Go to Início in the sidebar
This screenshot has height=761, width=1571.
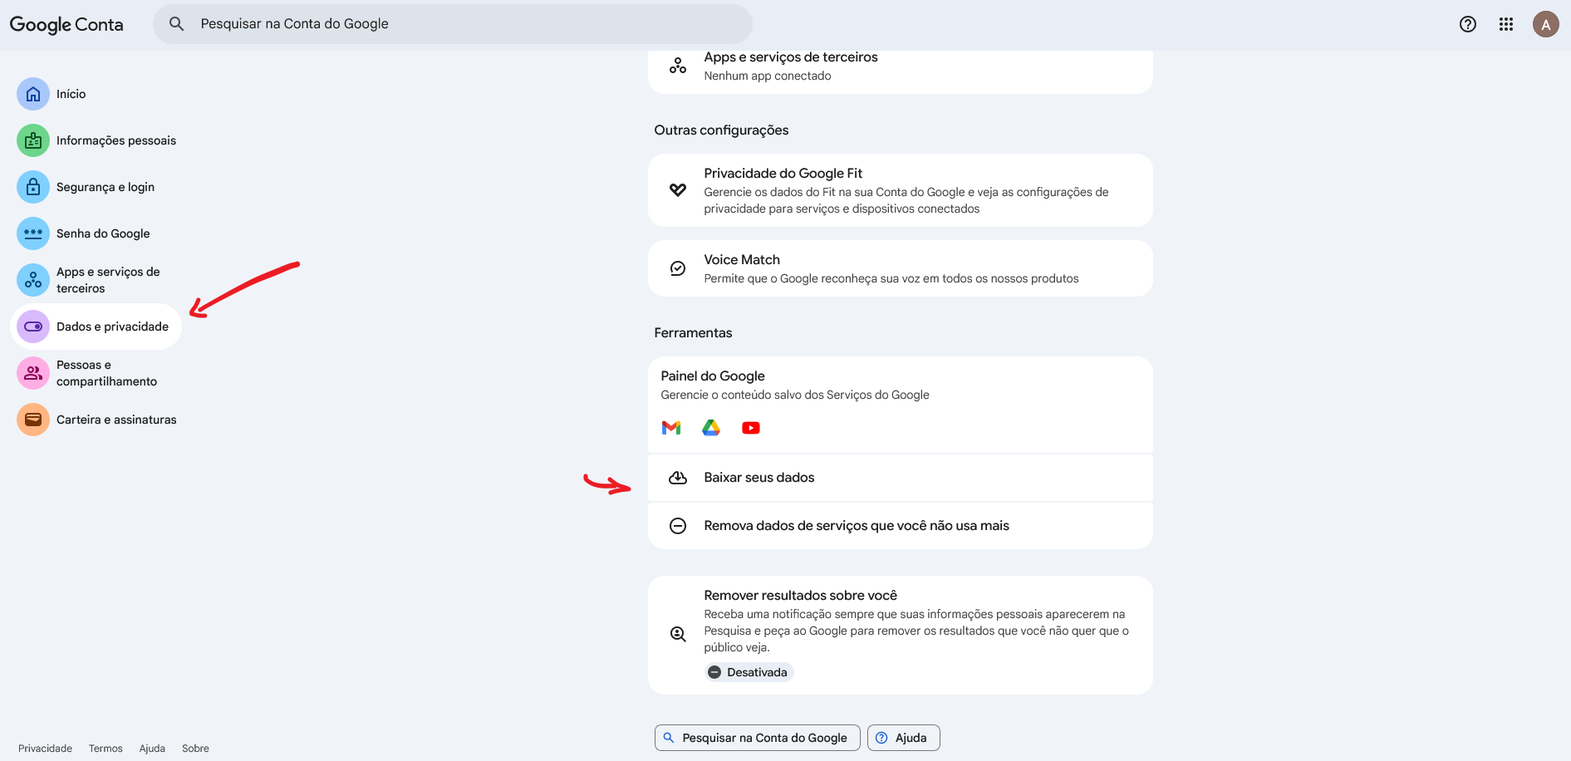point(71,94)
